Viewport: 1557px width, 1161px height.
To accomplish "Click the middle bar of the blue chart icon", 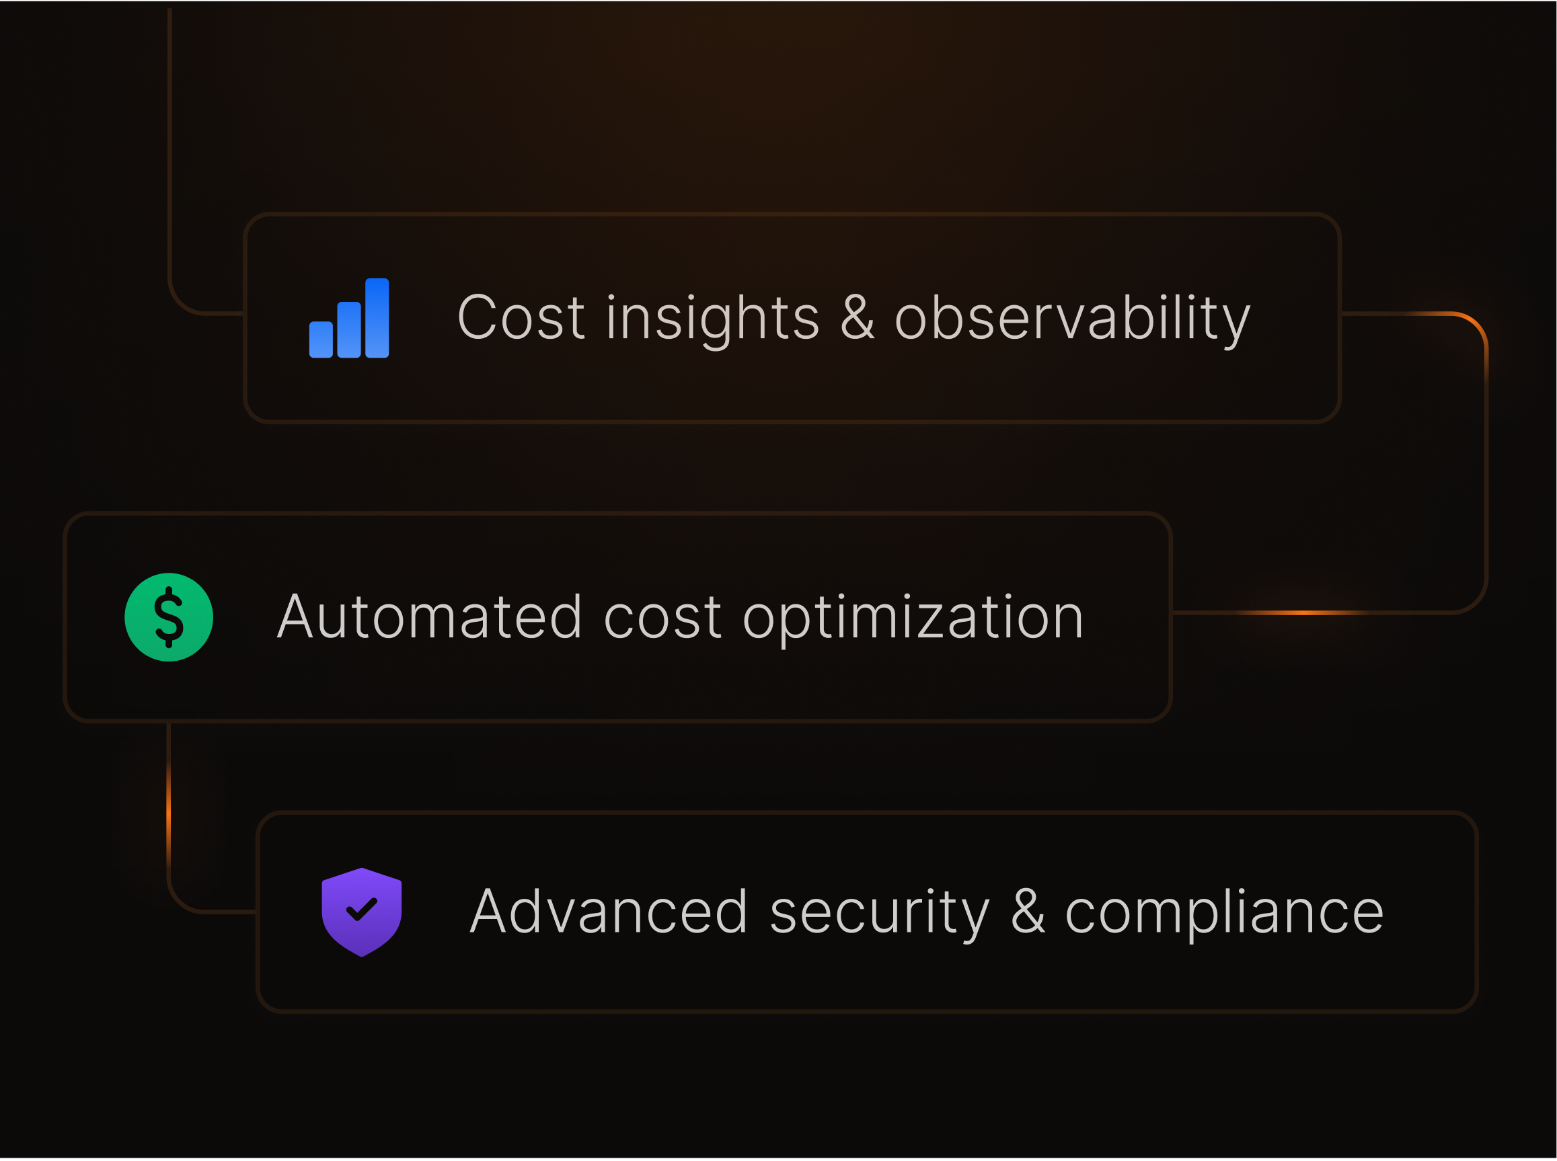I will click(x=348, y=329).
